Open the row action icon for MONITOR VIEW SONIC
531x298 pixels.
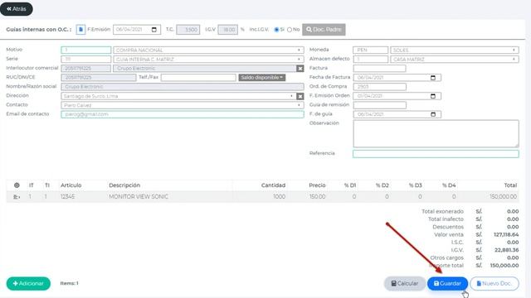click(17, 197)
